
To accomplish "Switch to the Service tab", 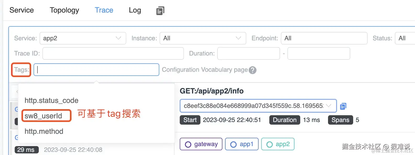I will coord(22,10).
